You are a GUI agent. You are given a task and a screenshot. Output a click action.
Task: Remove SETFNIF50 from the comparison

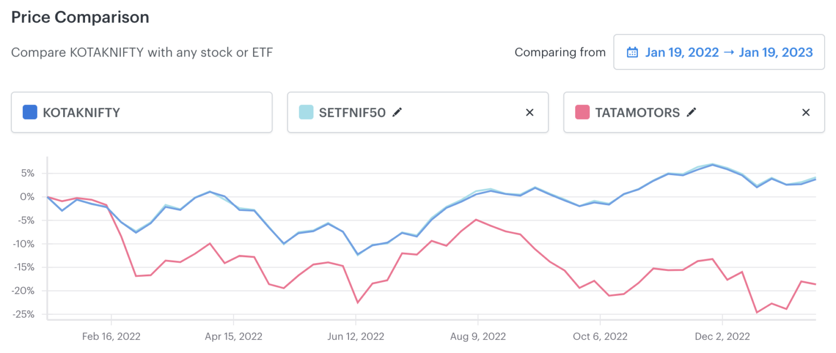[x=530, y=113]
